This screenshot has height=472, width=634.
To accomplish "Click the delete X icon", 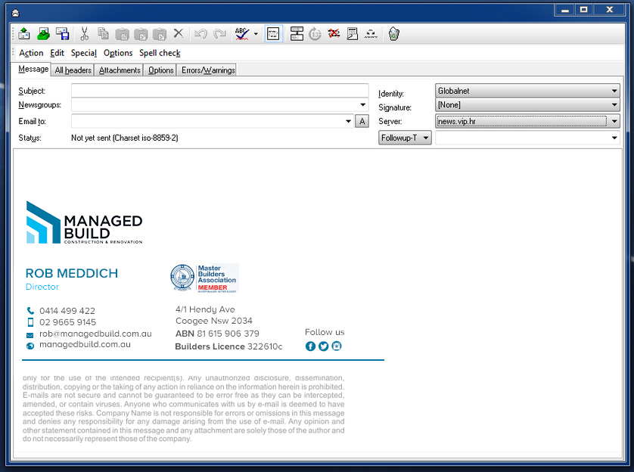I will pyautogui.click(x=179, y=33).
